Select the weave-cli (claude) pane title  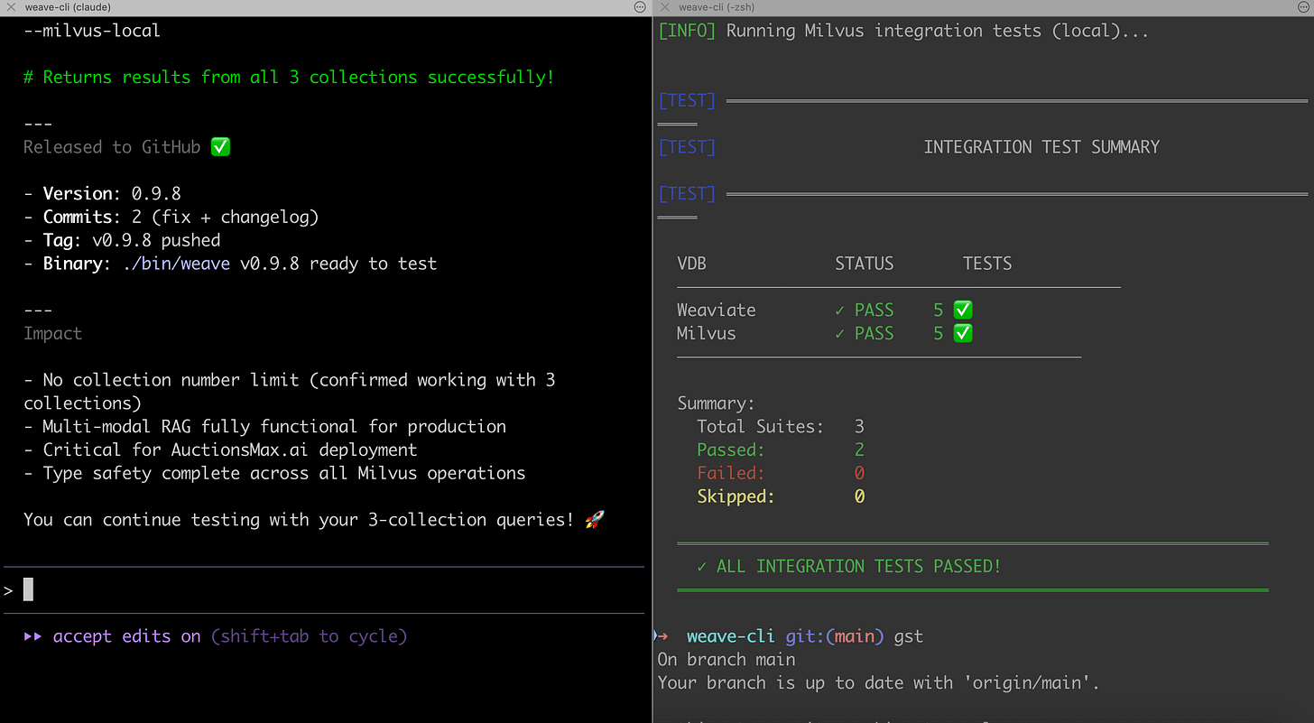tap(66, 7)
